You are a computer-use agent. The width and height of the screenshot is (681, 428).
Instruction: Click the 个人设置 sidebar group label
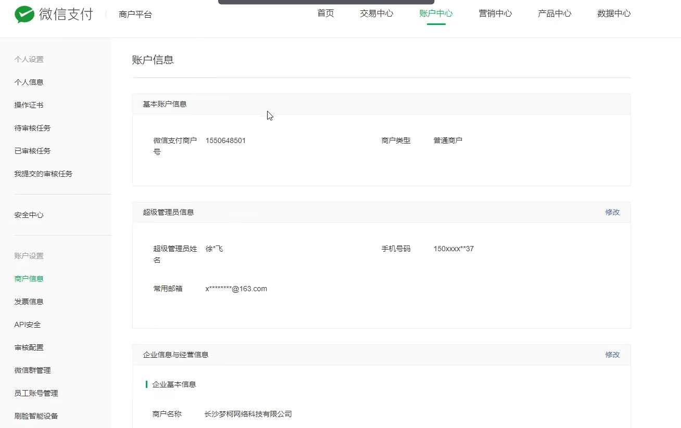tap(29, 59)
